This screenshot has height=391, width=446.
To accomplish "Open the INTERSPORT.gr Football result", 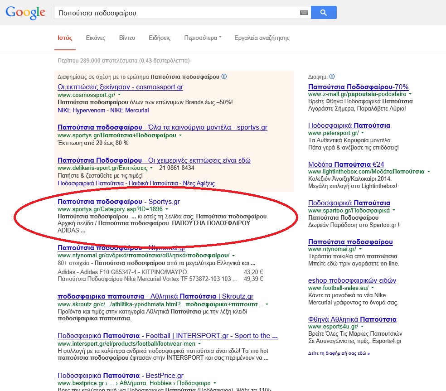I will point(168,336).
